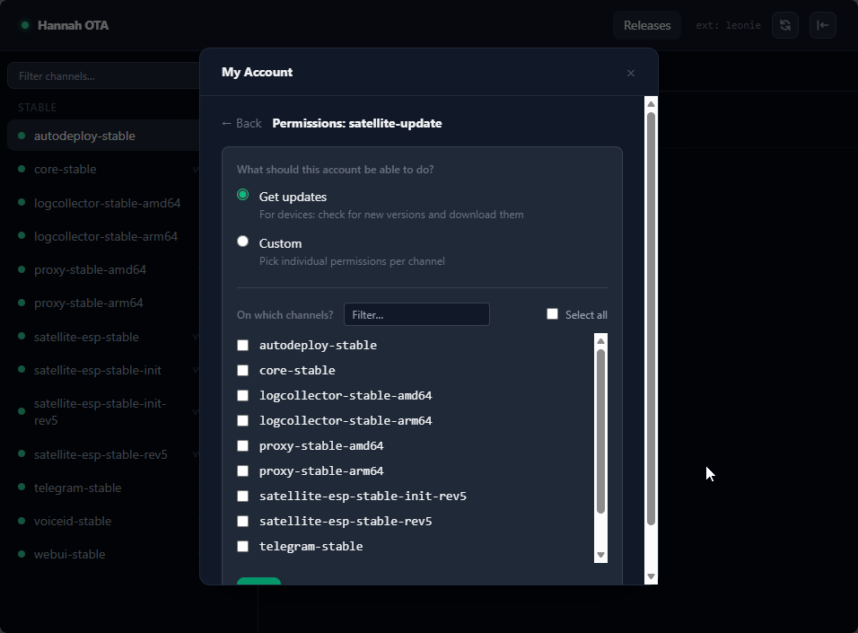The width and height of the screenshot is (858, 633).
Task: Select satellite-esp-stable in the sidebar
Action: click(104, 337)
